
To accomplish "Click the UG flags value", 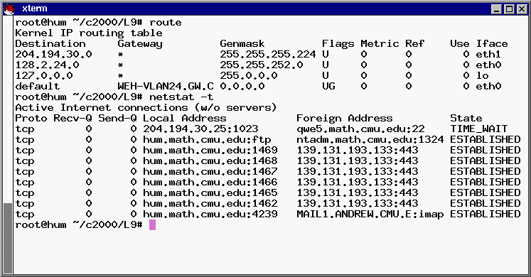I will click(328, 86).
